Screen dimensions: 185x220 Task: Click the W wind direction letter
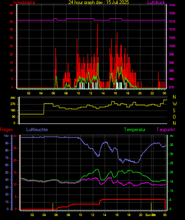point(175,104)
